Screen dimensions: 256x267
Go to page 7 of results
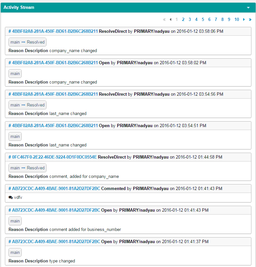pos(216,20)
